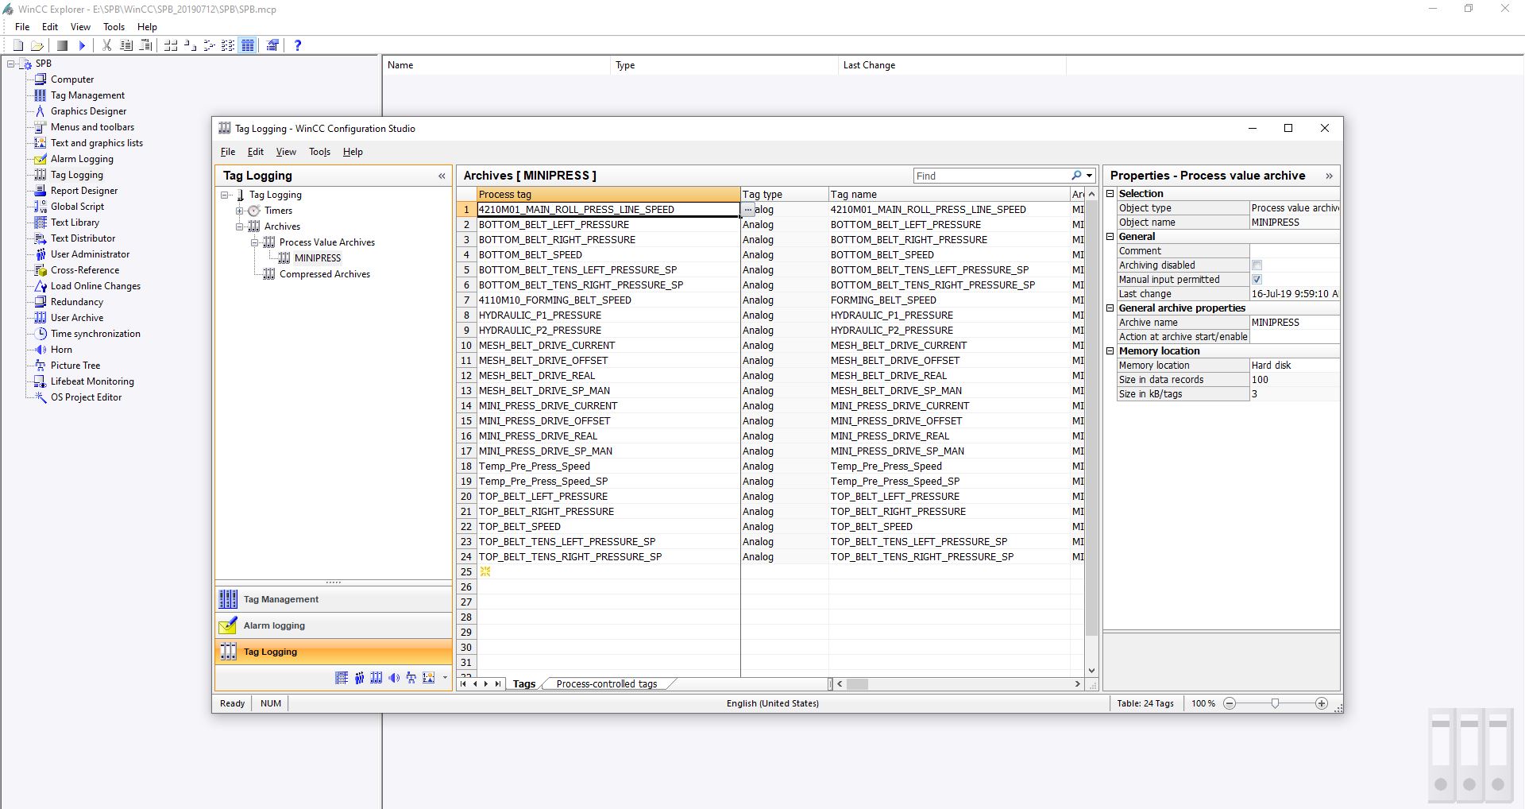
Task: Switch to the Process-controlled tags tab
Action: tap(606, 683)
